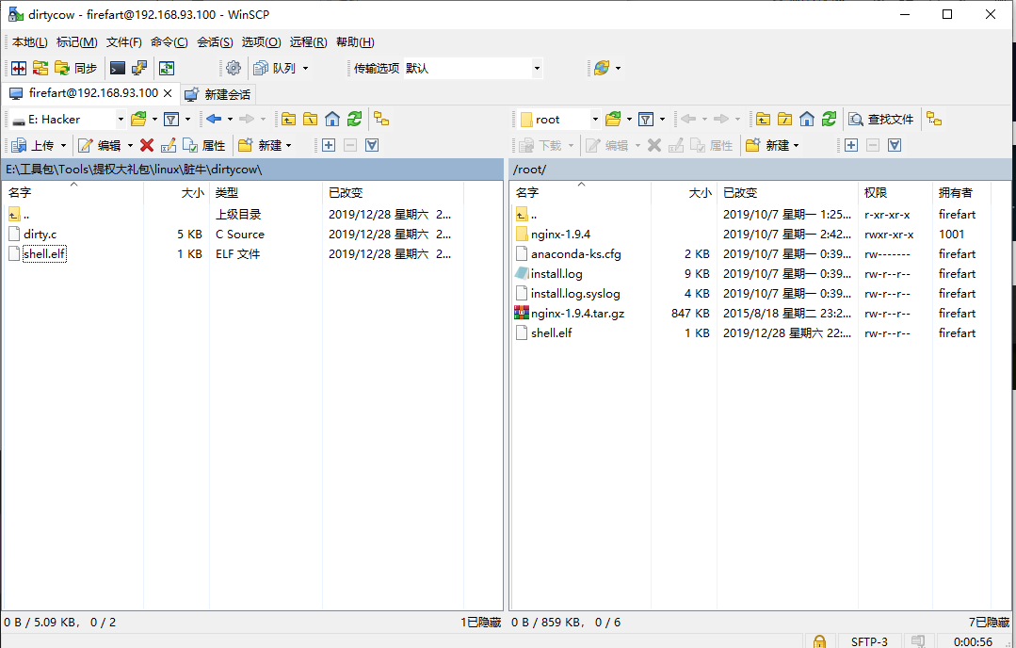The width and height of the screenshot is (1016, 648).
Task: Go to local root directory icon
Action: click(311, 120)
